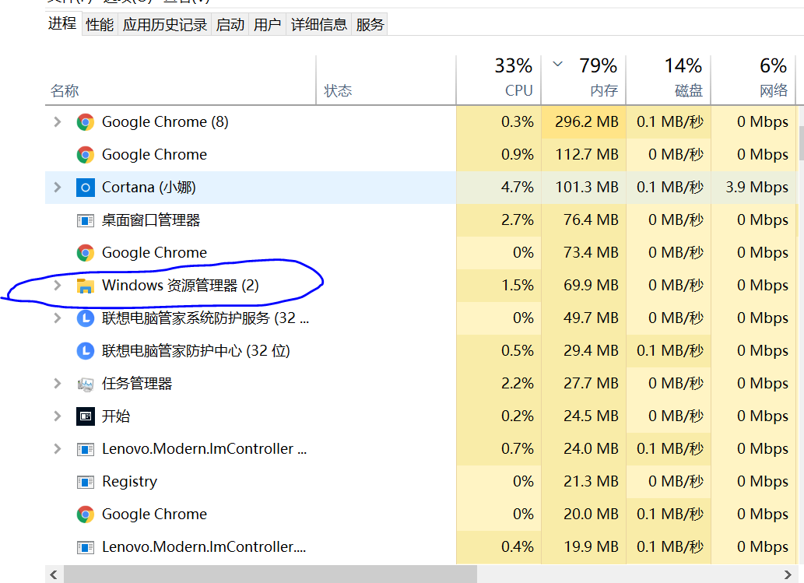Click the 49.7 MB memory cell

point(584,318)
